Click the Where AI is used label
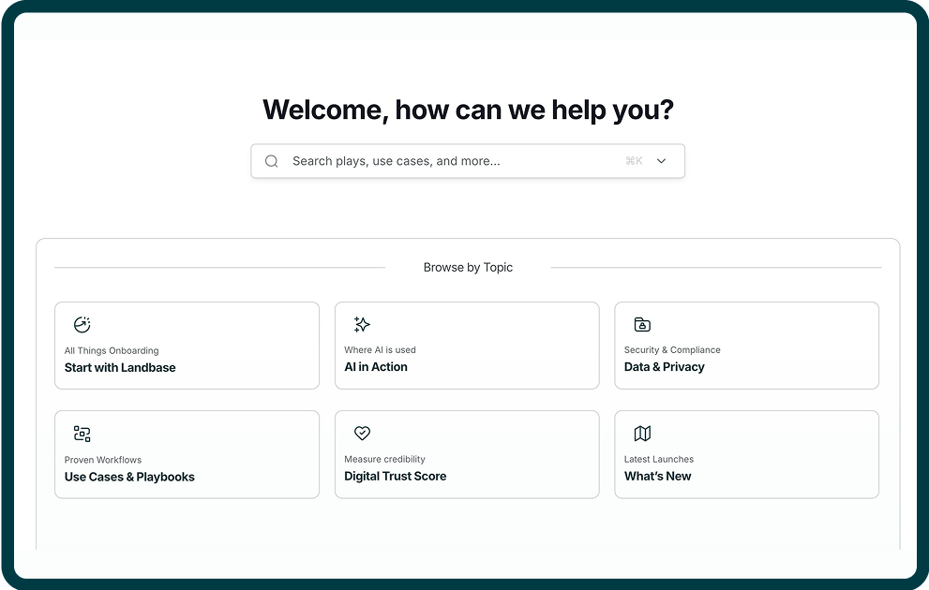This screenshot has height=590, width=929. [x=380, y=349]
